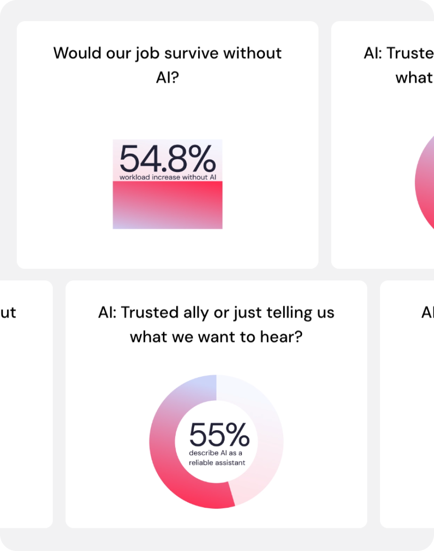Screen dimensions: 434x551
Task: Click "AI?" on the first card's second line
Action: [x=167, y=77]
